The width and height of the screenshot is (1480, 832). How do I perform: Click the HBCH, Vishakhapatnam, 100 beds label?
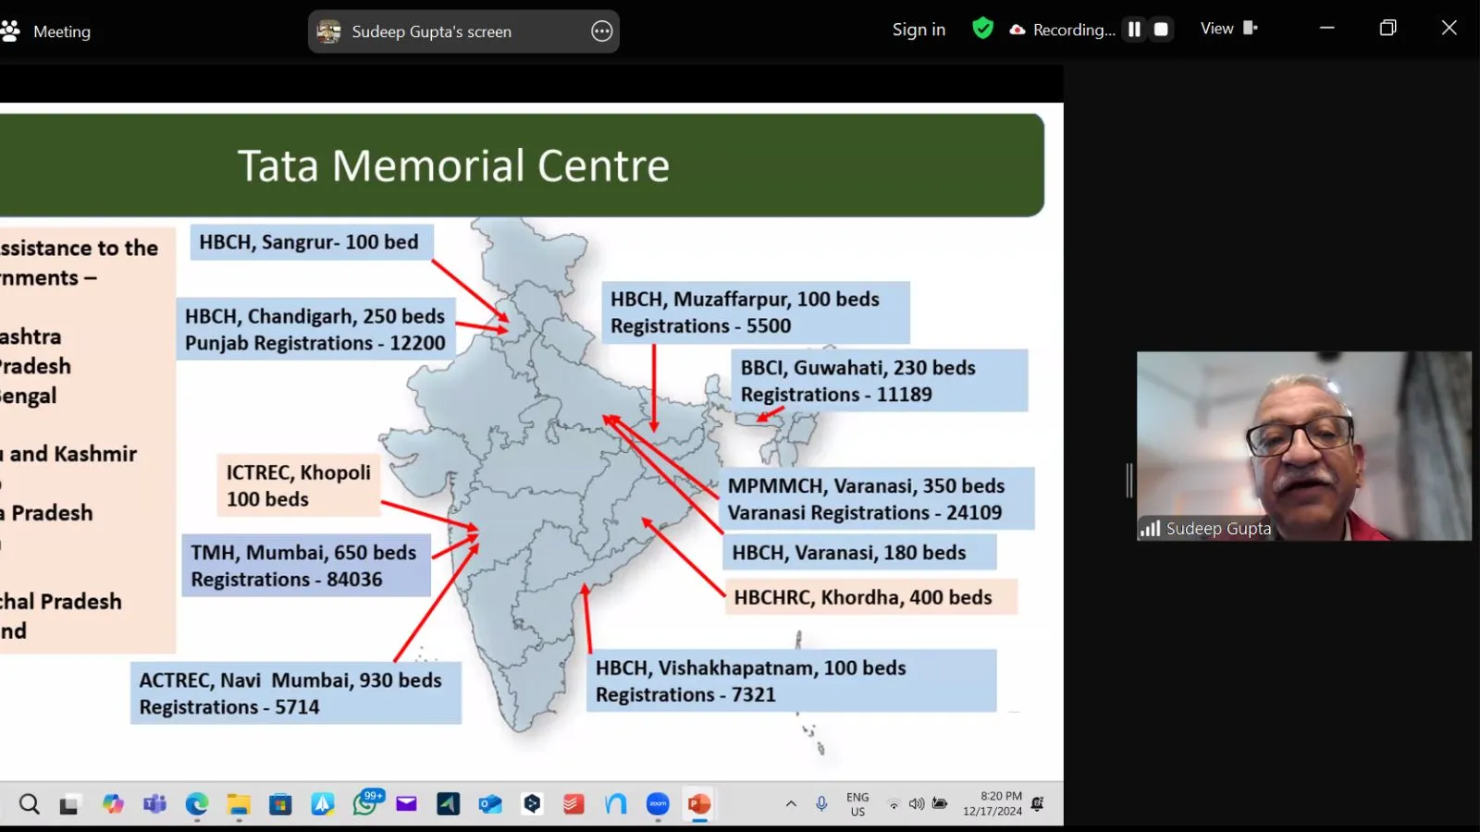[791, 681]
